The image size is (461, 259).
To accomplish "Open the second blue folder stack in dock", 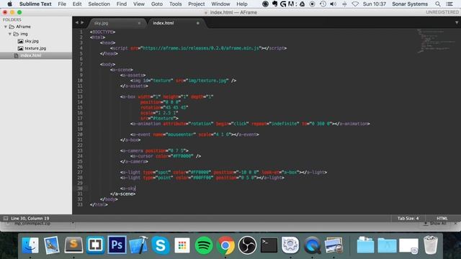I will click(x=387, y=245).
